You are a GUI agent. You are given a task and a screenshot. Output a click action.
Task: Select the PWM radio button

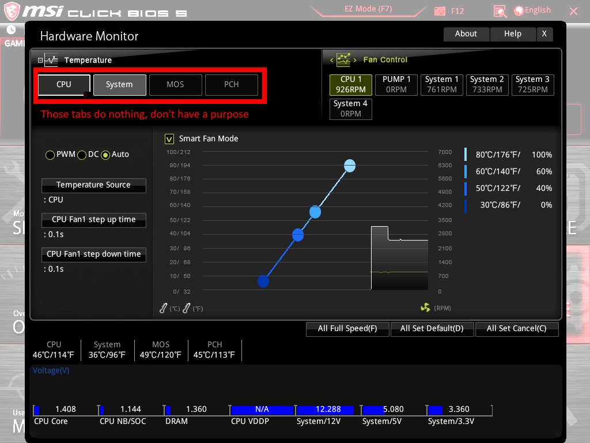[50, 155]
